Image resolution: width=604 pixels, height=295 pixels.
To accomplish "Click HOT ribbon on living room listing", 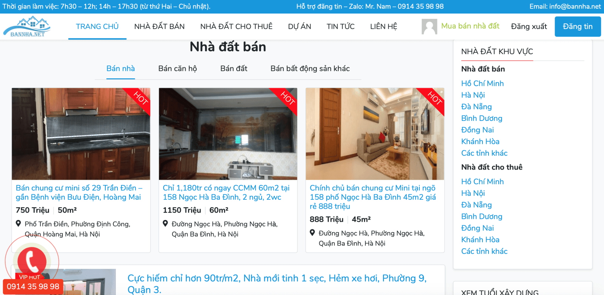I will click(x=433, y=99).
